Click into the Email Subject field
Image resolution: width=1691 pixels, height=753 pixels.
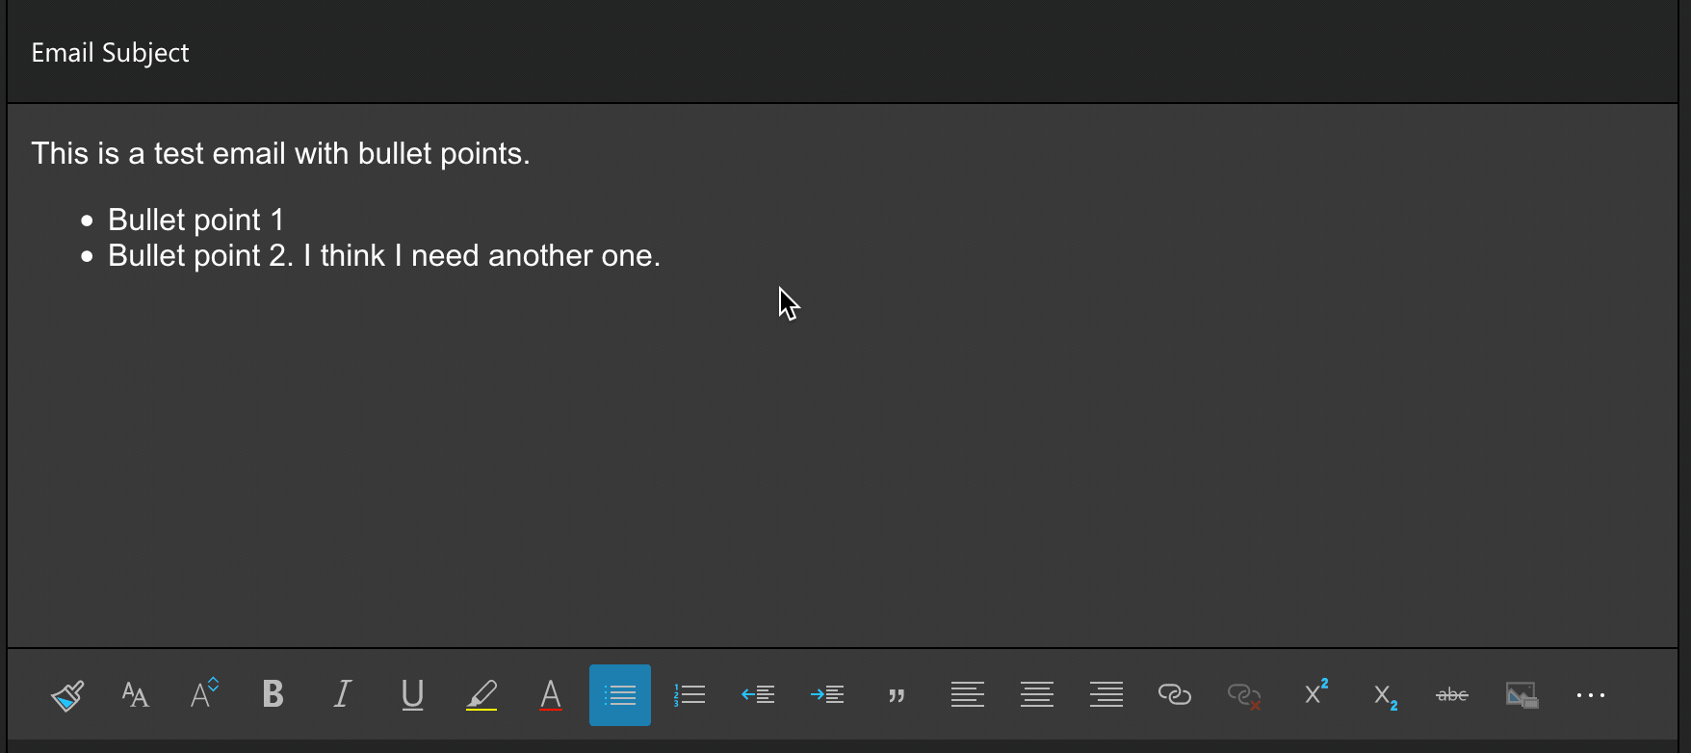click(x=578, y=53)
